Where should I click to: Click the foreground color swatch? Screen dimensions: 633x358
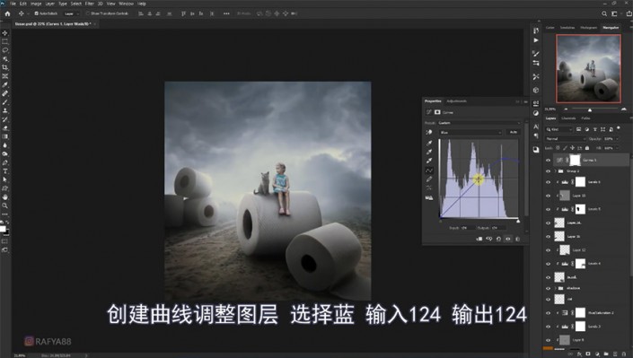[x=3, y=229]
